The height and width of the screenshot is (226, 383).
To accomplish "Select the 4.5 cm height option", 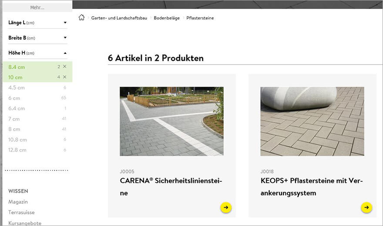I will pyautogui.click(x=37, y=87).
